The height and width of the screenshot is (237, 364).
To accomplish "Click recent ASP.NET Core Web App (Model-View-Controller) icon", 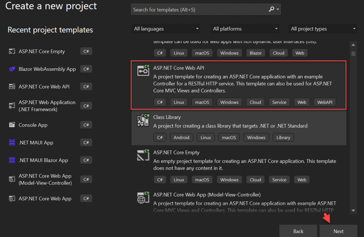I will [x=12, y=179].
